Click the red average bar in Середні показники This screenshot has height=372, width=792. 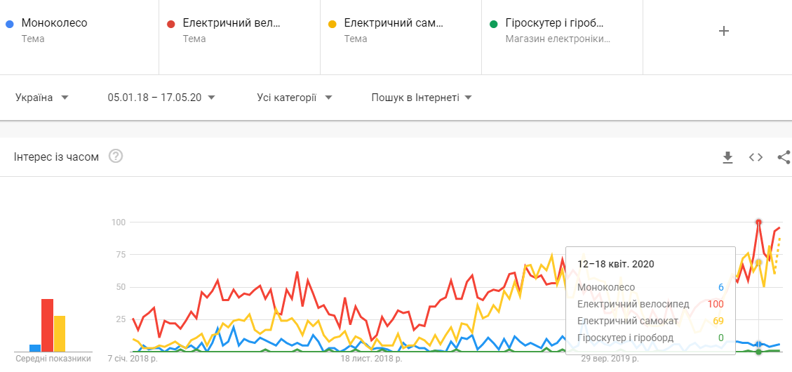48,325
